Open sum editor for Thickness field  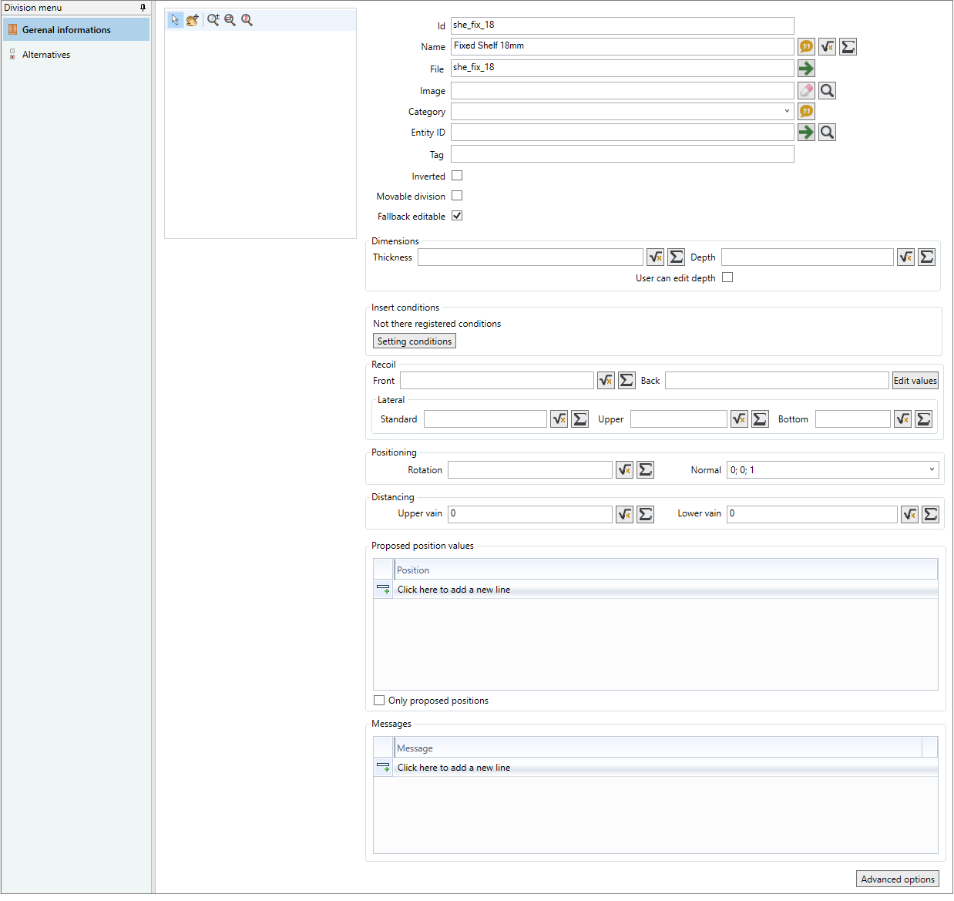pyautogui.click(x=676, y=257)
